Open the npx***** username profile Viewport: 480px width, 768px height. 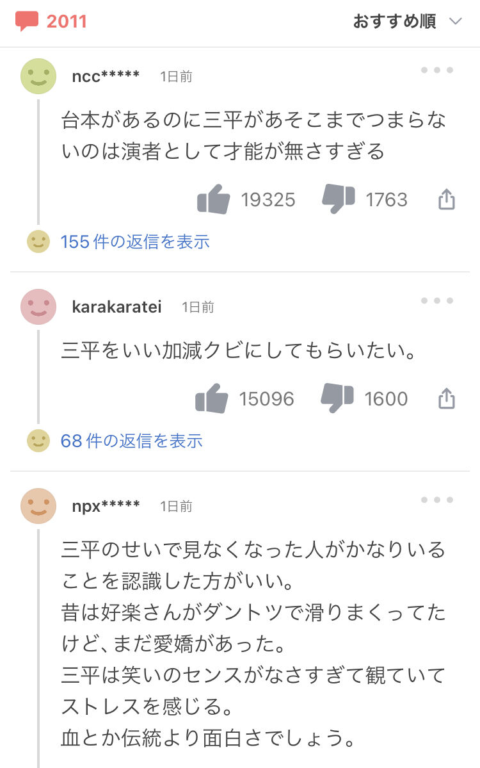pyautogui.click(x=106, y=506)
